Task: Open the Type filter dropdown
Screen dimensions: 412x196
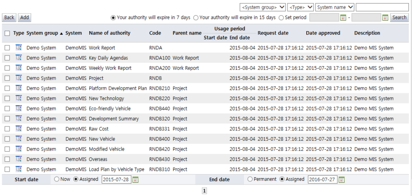Action: [x=300, y=7]
